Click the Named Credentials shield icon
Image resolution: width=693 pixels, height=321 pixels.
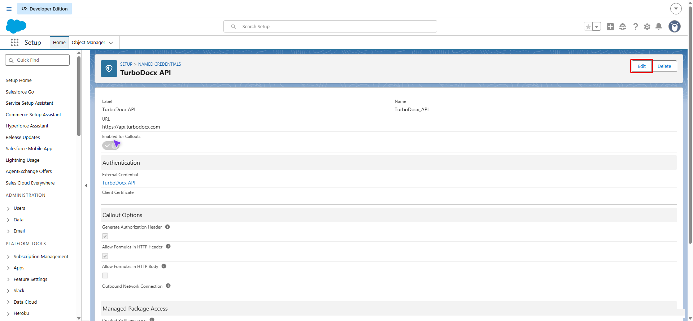(x=109, y=69)
